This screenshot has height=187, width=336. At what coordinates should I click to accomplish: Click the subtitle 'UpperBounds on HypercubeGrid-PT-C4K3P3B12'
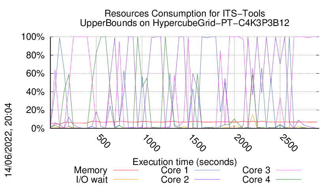tap(185, 23)
